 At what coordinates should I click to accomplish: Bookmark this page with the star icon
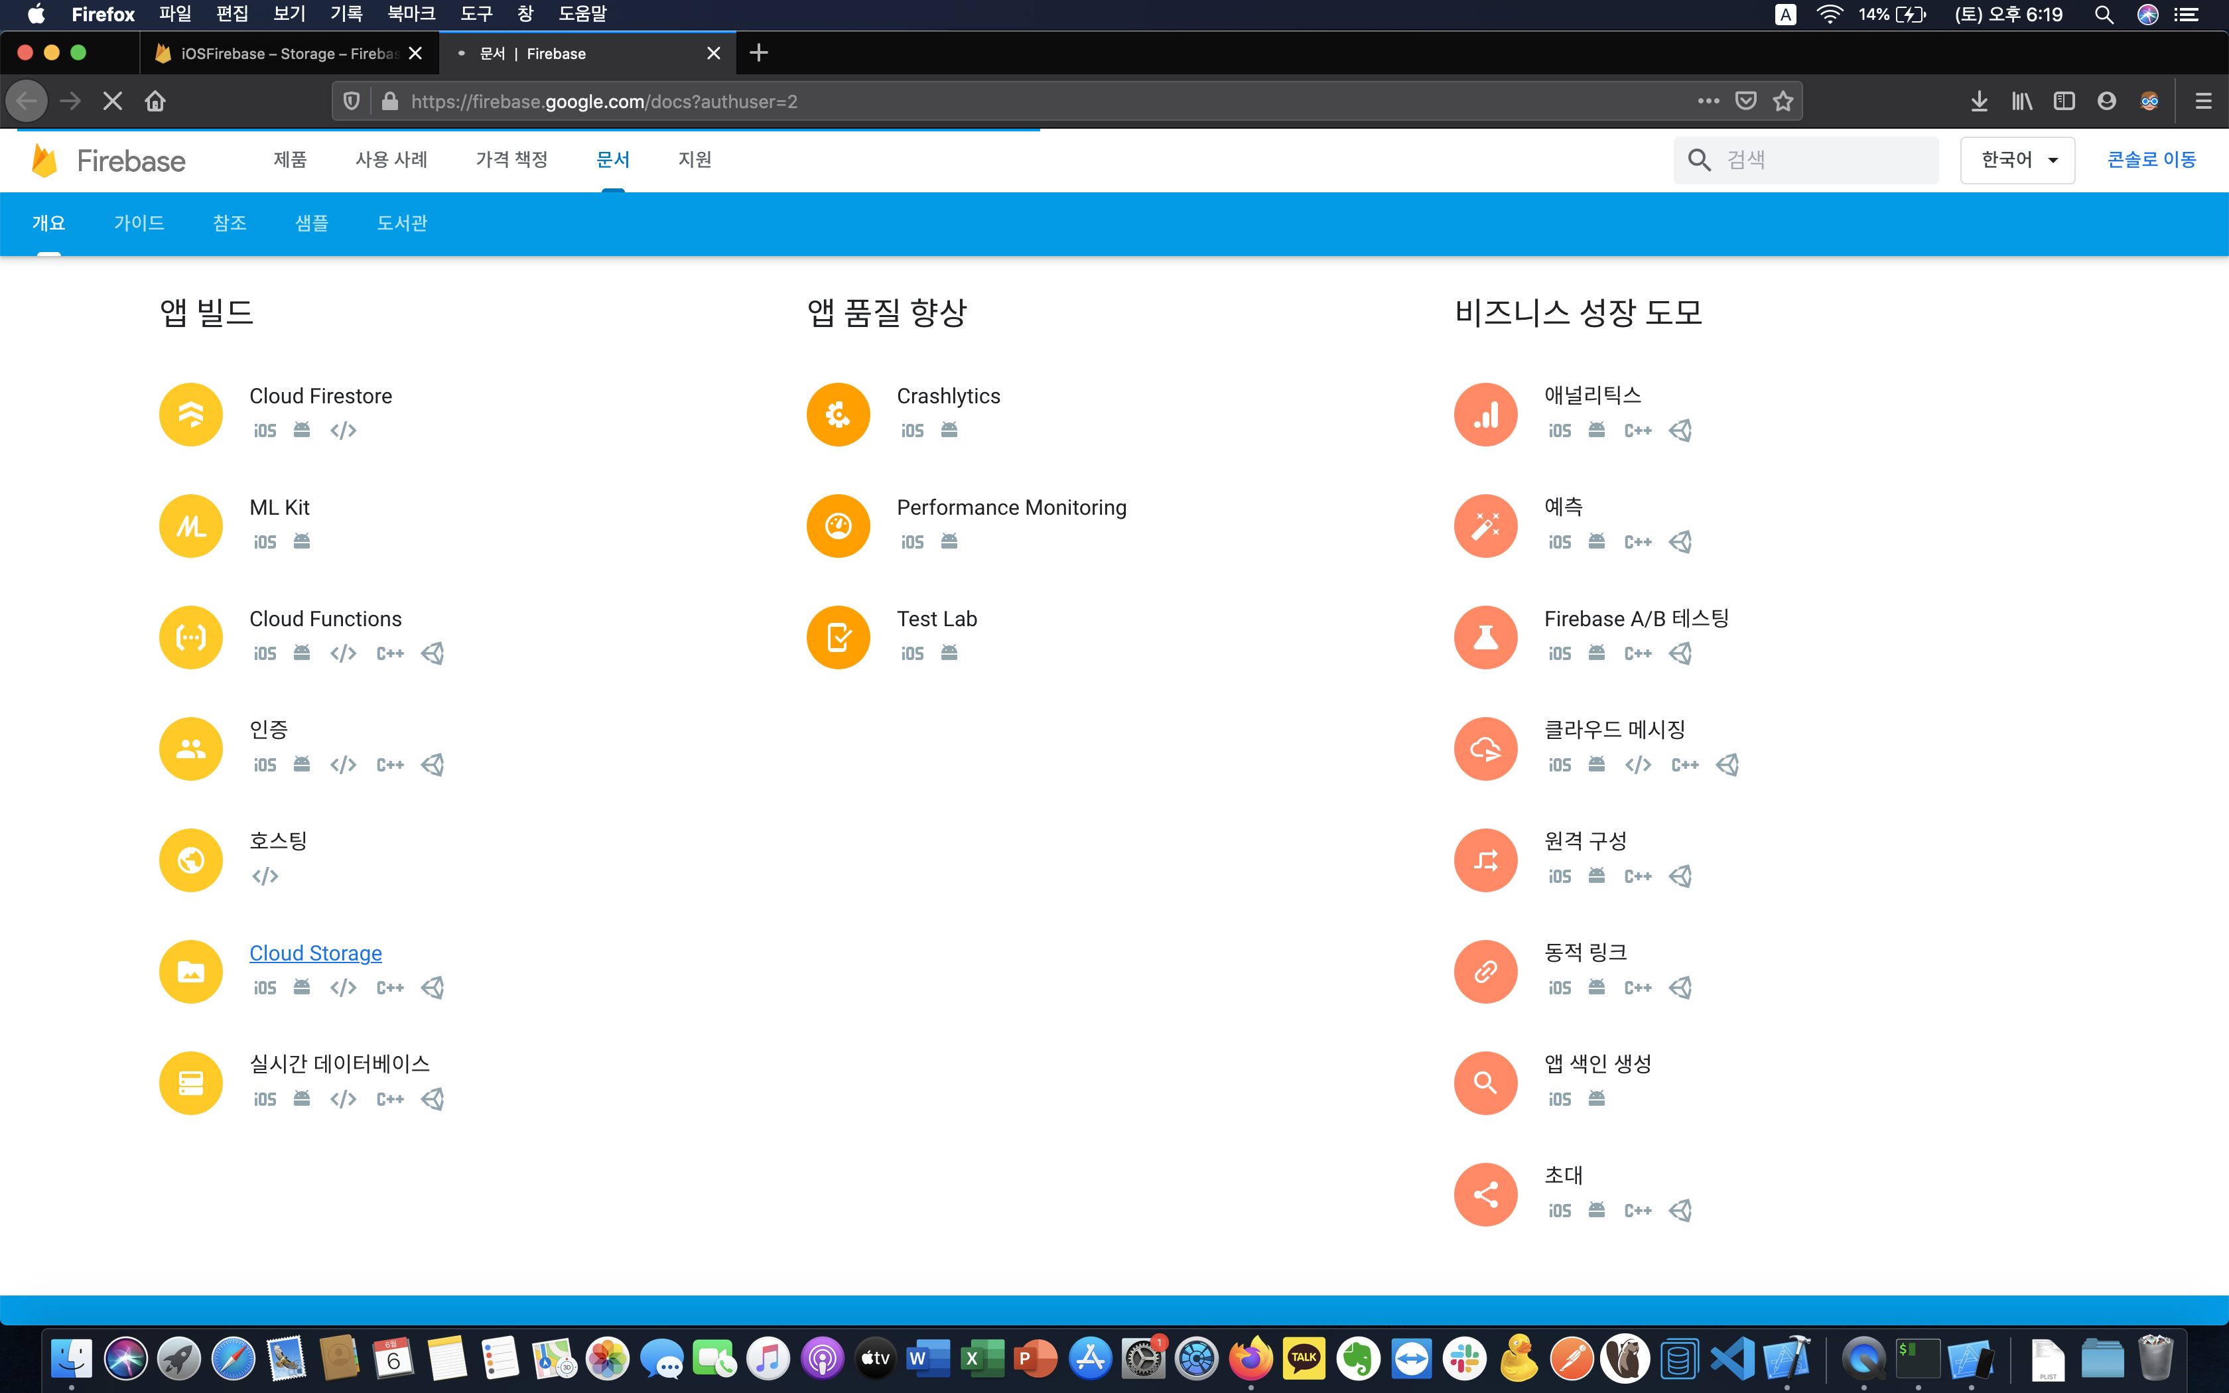[x=1783, y=101]
